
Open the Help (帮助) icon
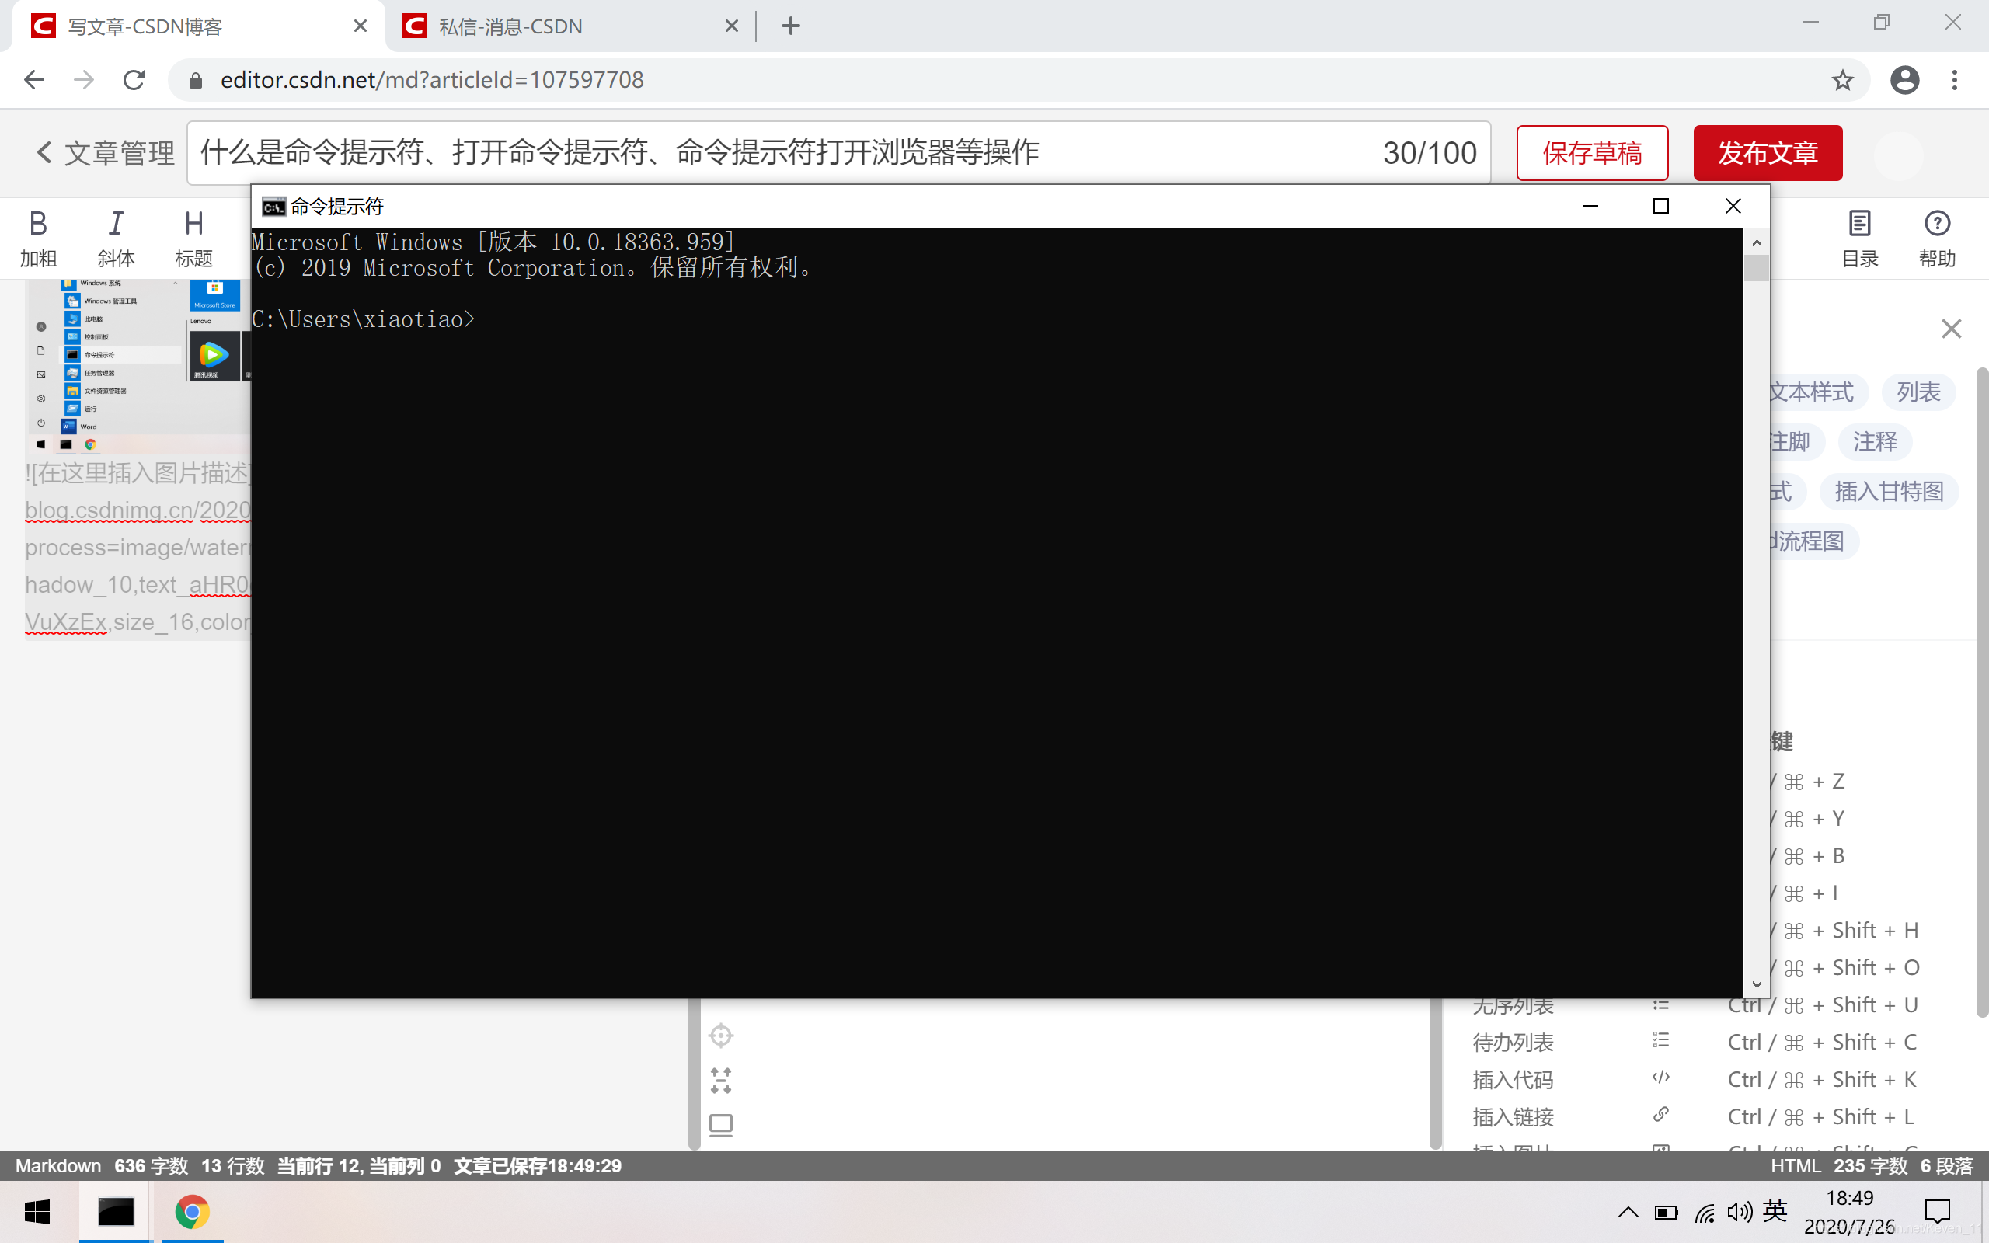1936,224
